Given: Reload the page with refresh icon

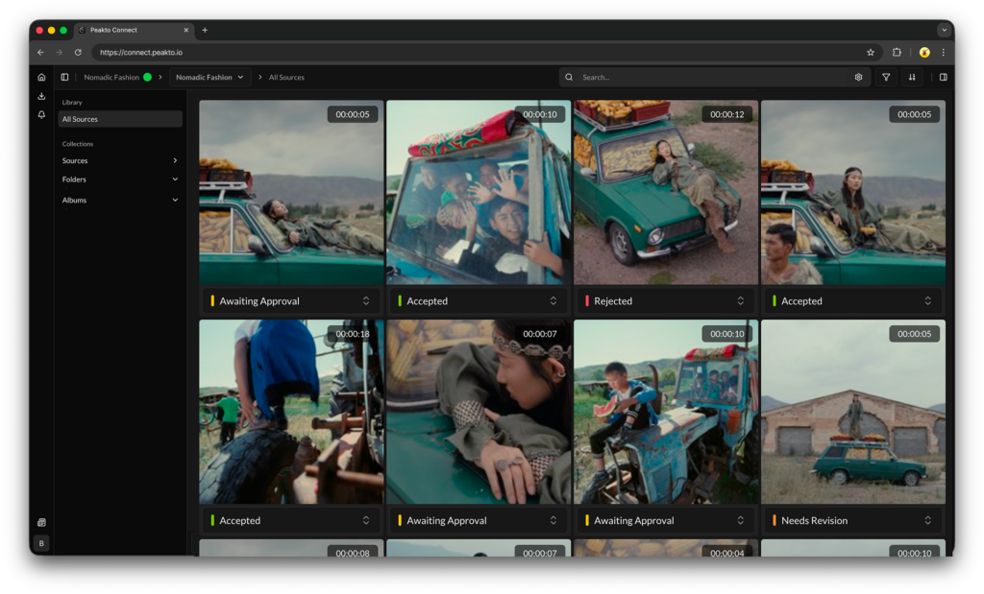Looking at the screenshot, I should (x=78, y=53).
